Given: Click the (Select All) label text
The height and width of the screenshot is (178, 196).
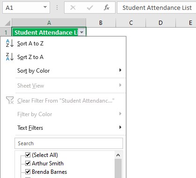Looking at the screenshot, I should coord(45,155).
